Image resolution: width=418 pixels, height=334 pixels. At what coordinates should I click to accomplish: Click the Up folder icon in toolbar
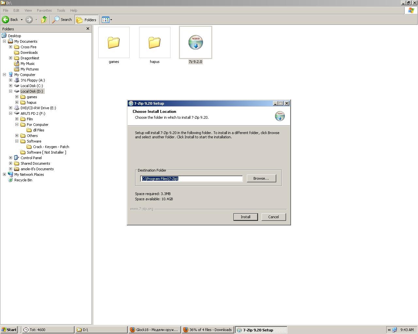44,20
